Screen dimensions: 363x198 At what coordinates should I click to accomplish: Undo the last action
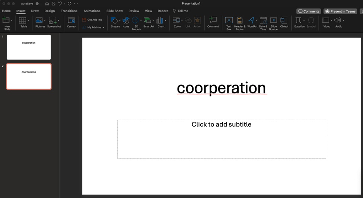click(x=60, y=3)
